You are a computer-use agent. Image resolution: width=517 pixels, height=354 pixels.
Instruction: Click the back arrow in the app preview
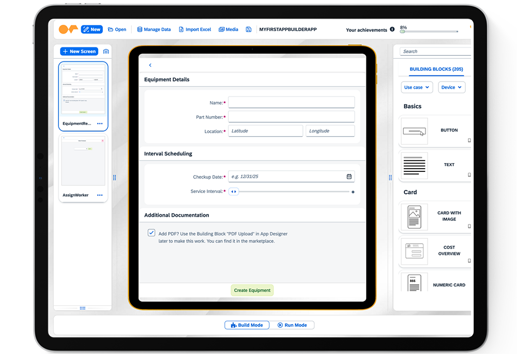click(150, 65)
